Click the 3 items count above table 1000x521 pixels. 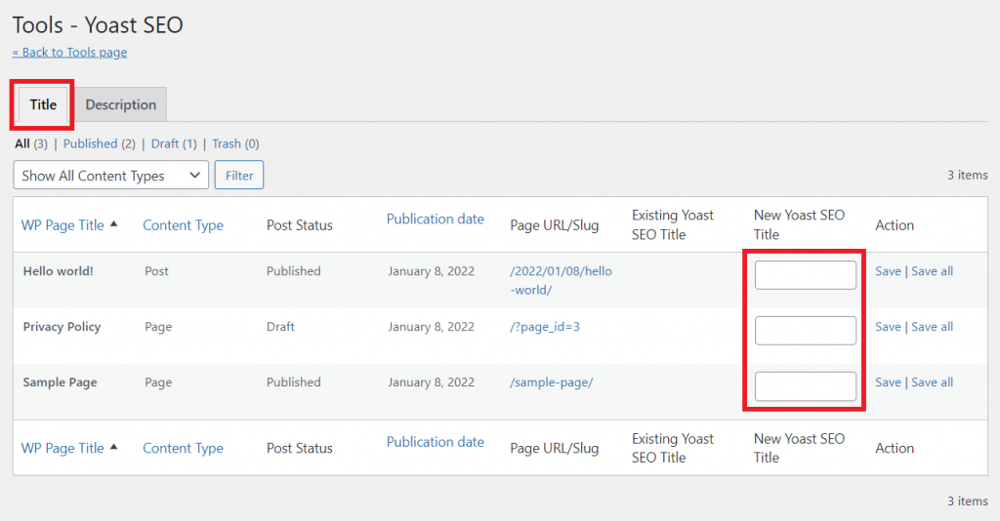coord(968,176)
